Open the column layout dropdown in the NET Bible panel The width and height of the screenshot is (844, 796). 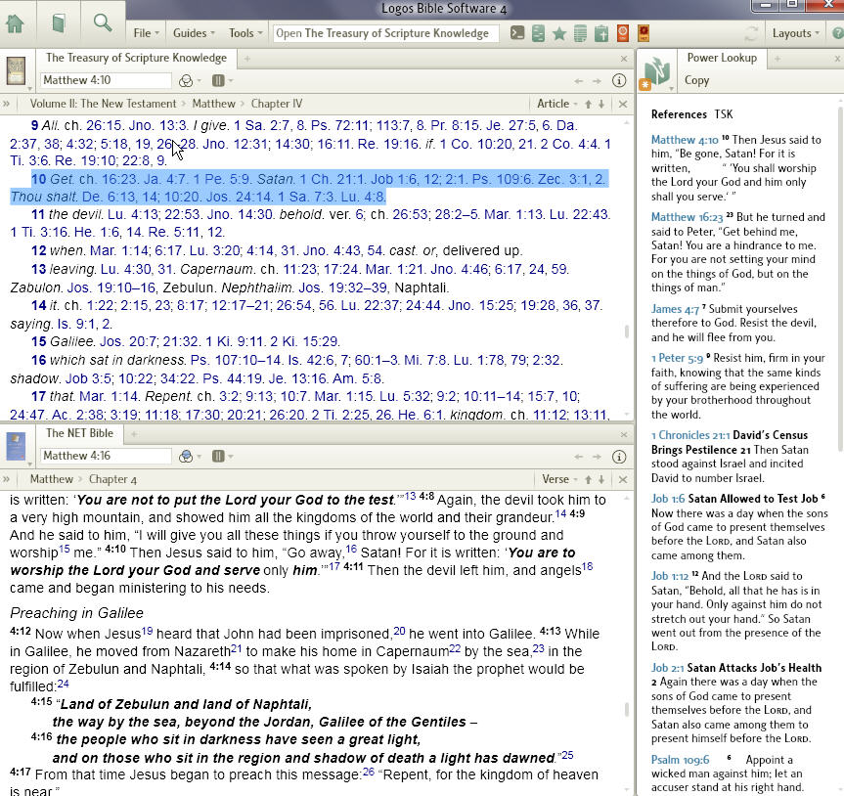tap(222, 457)
